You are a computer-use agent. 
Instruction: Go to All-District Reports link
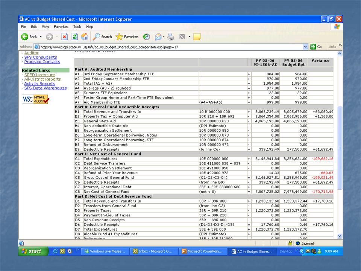pyautogui.click(x=42, y=79)
